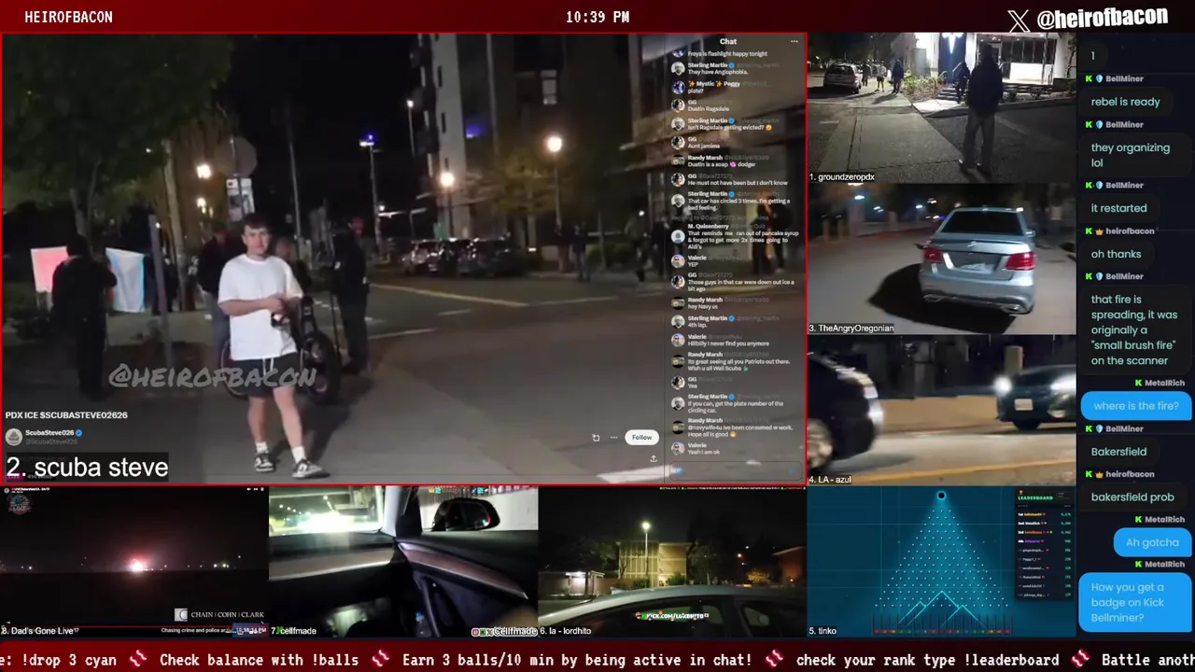Image resolution: width=1195 pixels, height=672 pixels.
Task: Click the "That car has circled 3 times" message
Action: [x=738, y=204]
